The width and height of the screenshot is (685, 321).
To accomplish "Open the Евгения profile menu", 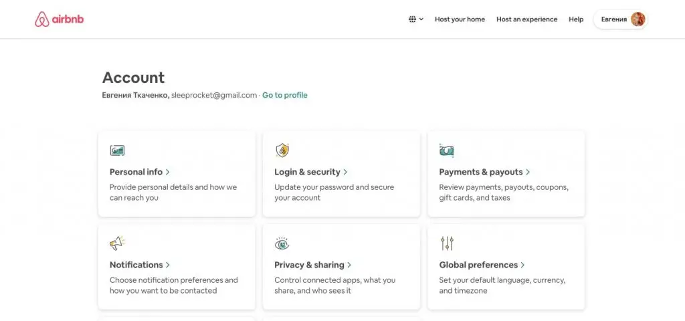I will [x=620, y=19].
